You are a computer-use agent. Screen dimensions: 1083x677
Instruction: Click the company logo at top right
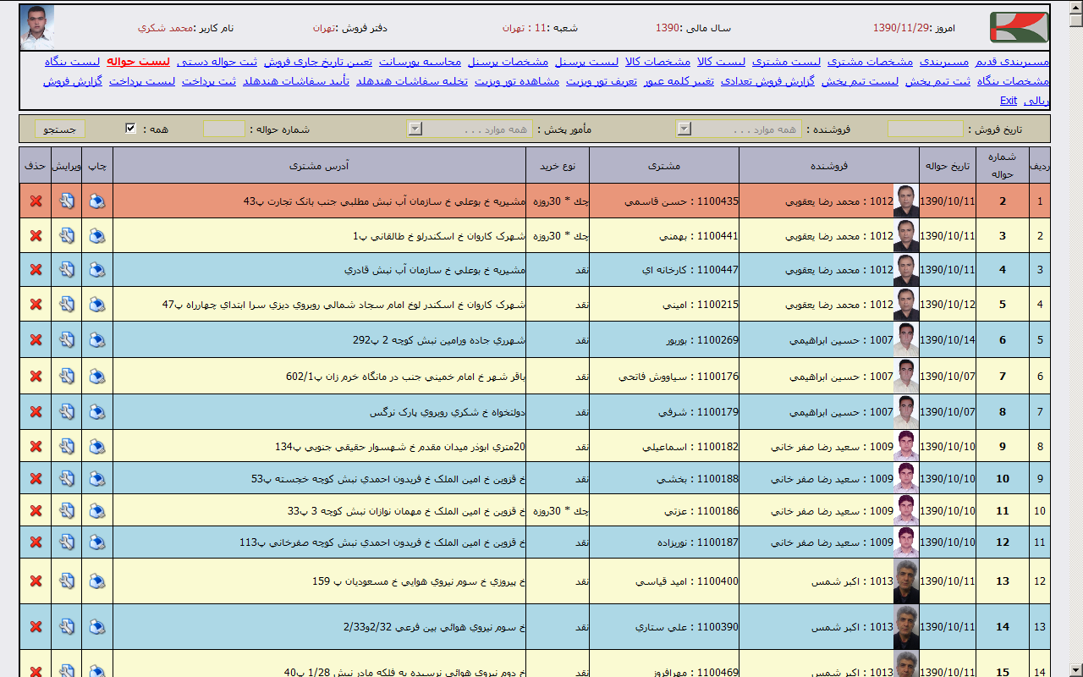(x=1019, y=27)
